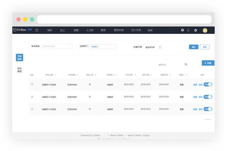
Task: Open the 考核类型 filter dropdown
Action: click(x=57, y=47)
